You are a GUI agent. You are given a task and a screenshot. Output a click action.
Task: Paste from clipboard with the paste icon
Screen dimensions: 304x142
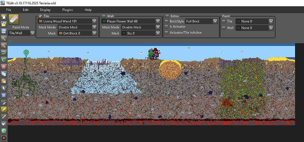coord(4,81)
